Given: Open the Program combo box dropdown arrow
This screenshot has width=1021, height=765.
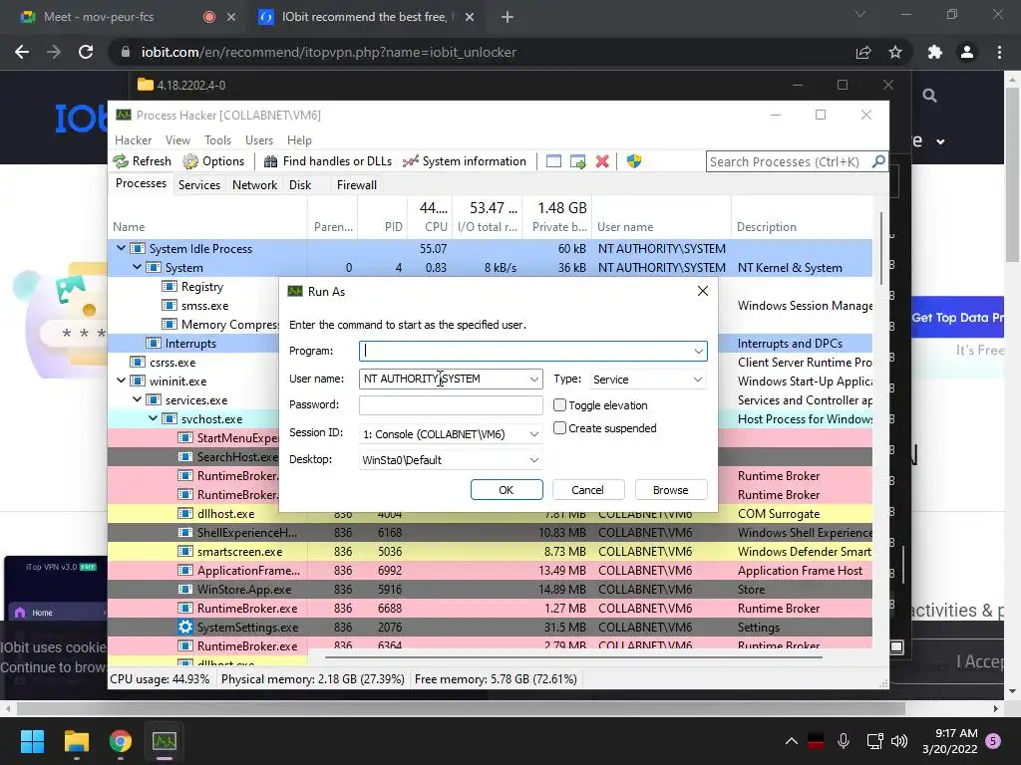Looking at the screenshot, I should click(x=699, y=352).
